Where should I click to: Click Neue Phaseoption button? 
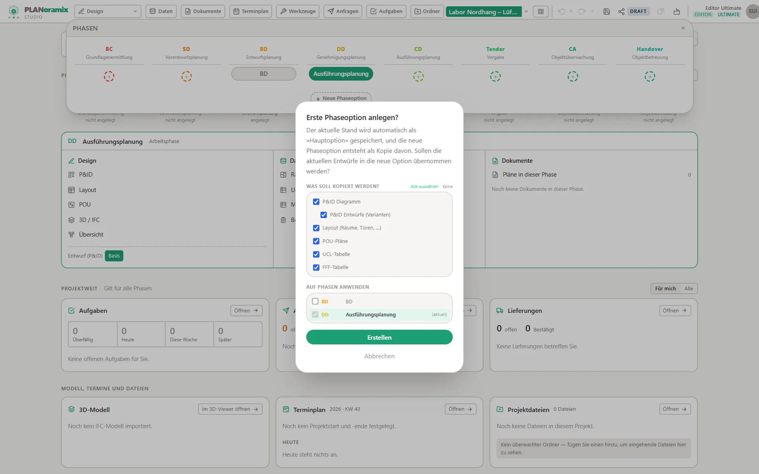pyautogui.click(x=341, y=98)
